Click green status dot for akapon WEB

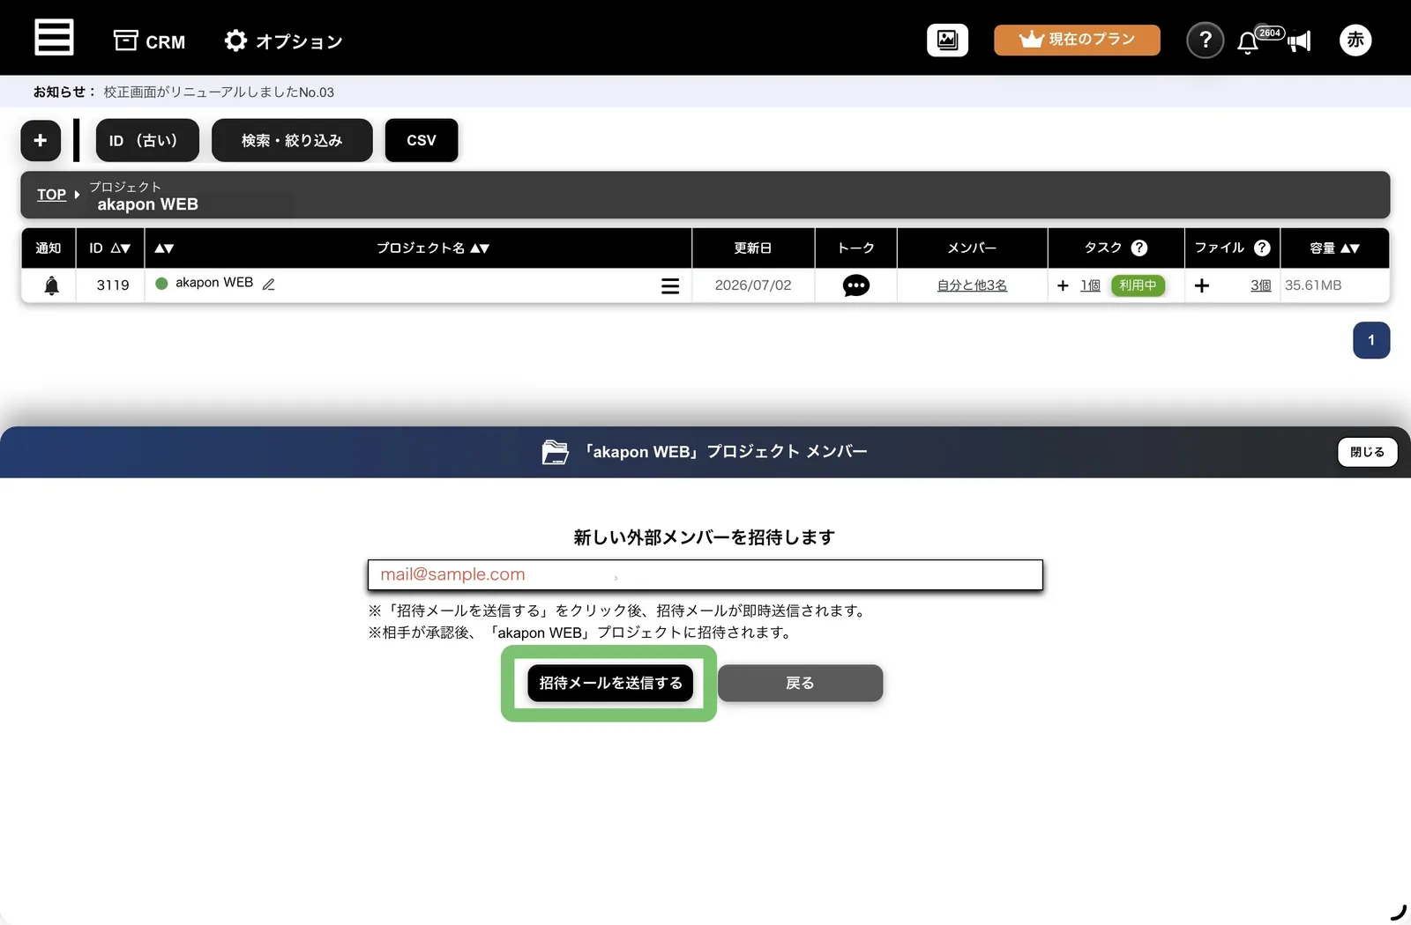161,284
